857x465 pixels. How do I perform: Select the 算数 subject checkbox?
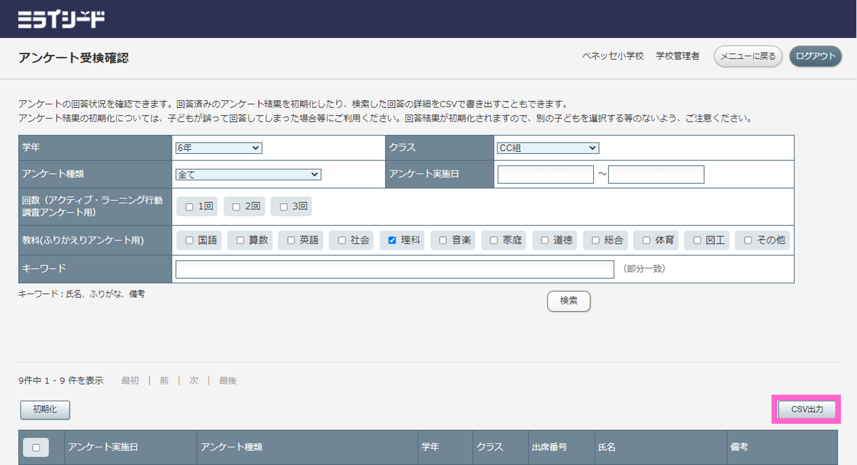tap(240, 240)
